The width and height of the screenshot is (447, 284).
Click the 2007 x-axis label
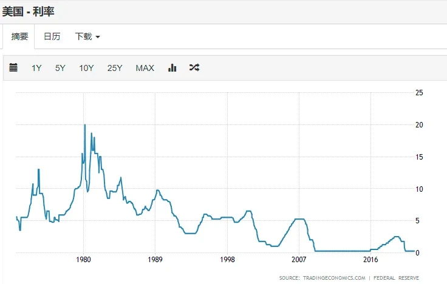pos(299,259)
